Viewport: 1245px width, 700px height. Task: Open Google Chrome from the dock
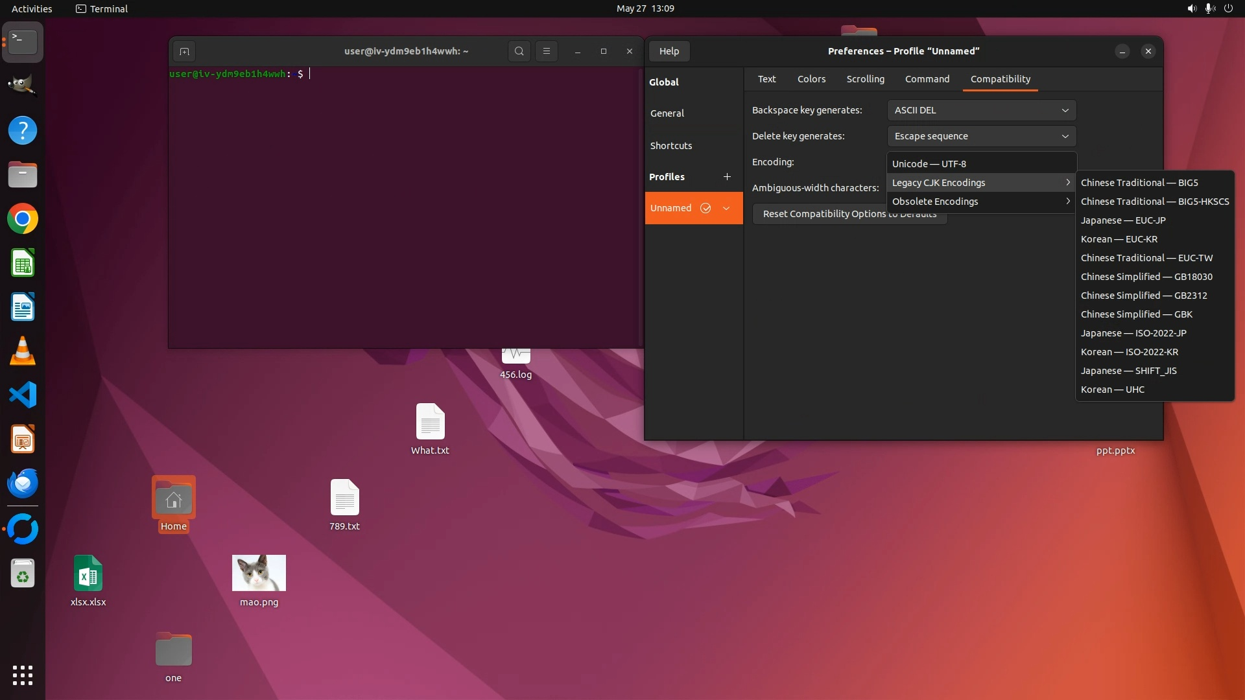[x=23, y=219]
